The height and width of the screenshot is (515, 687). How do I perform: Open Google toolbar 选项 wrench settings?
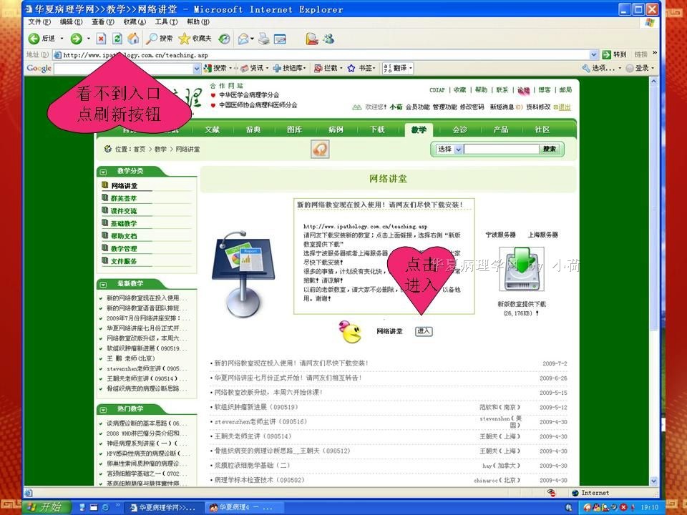(598, 68)
